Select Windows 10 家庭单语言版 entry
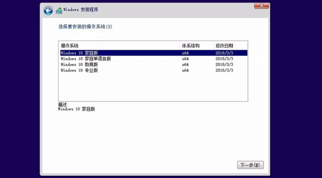322x178 pixels. [x=86, y=58]
